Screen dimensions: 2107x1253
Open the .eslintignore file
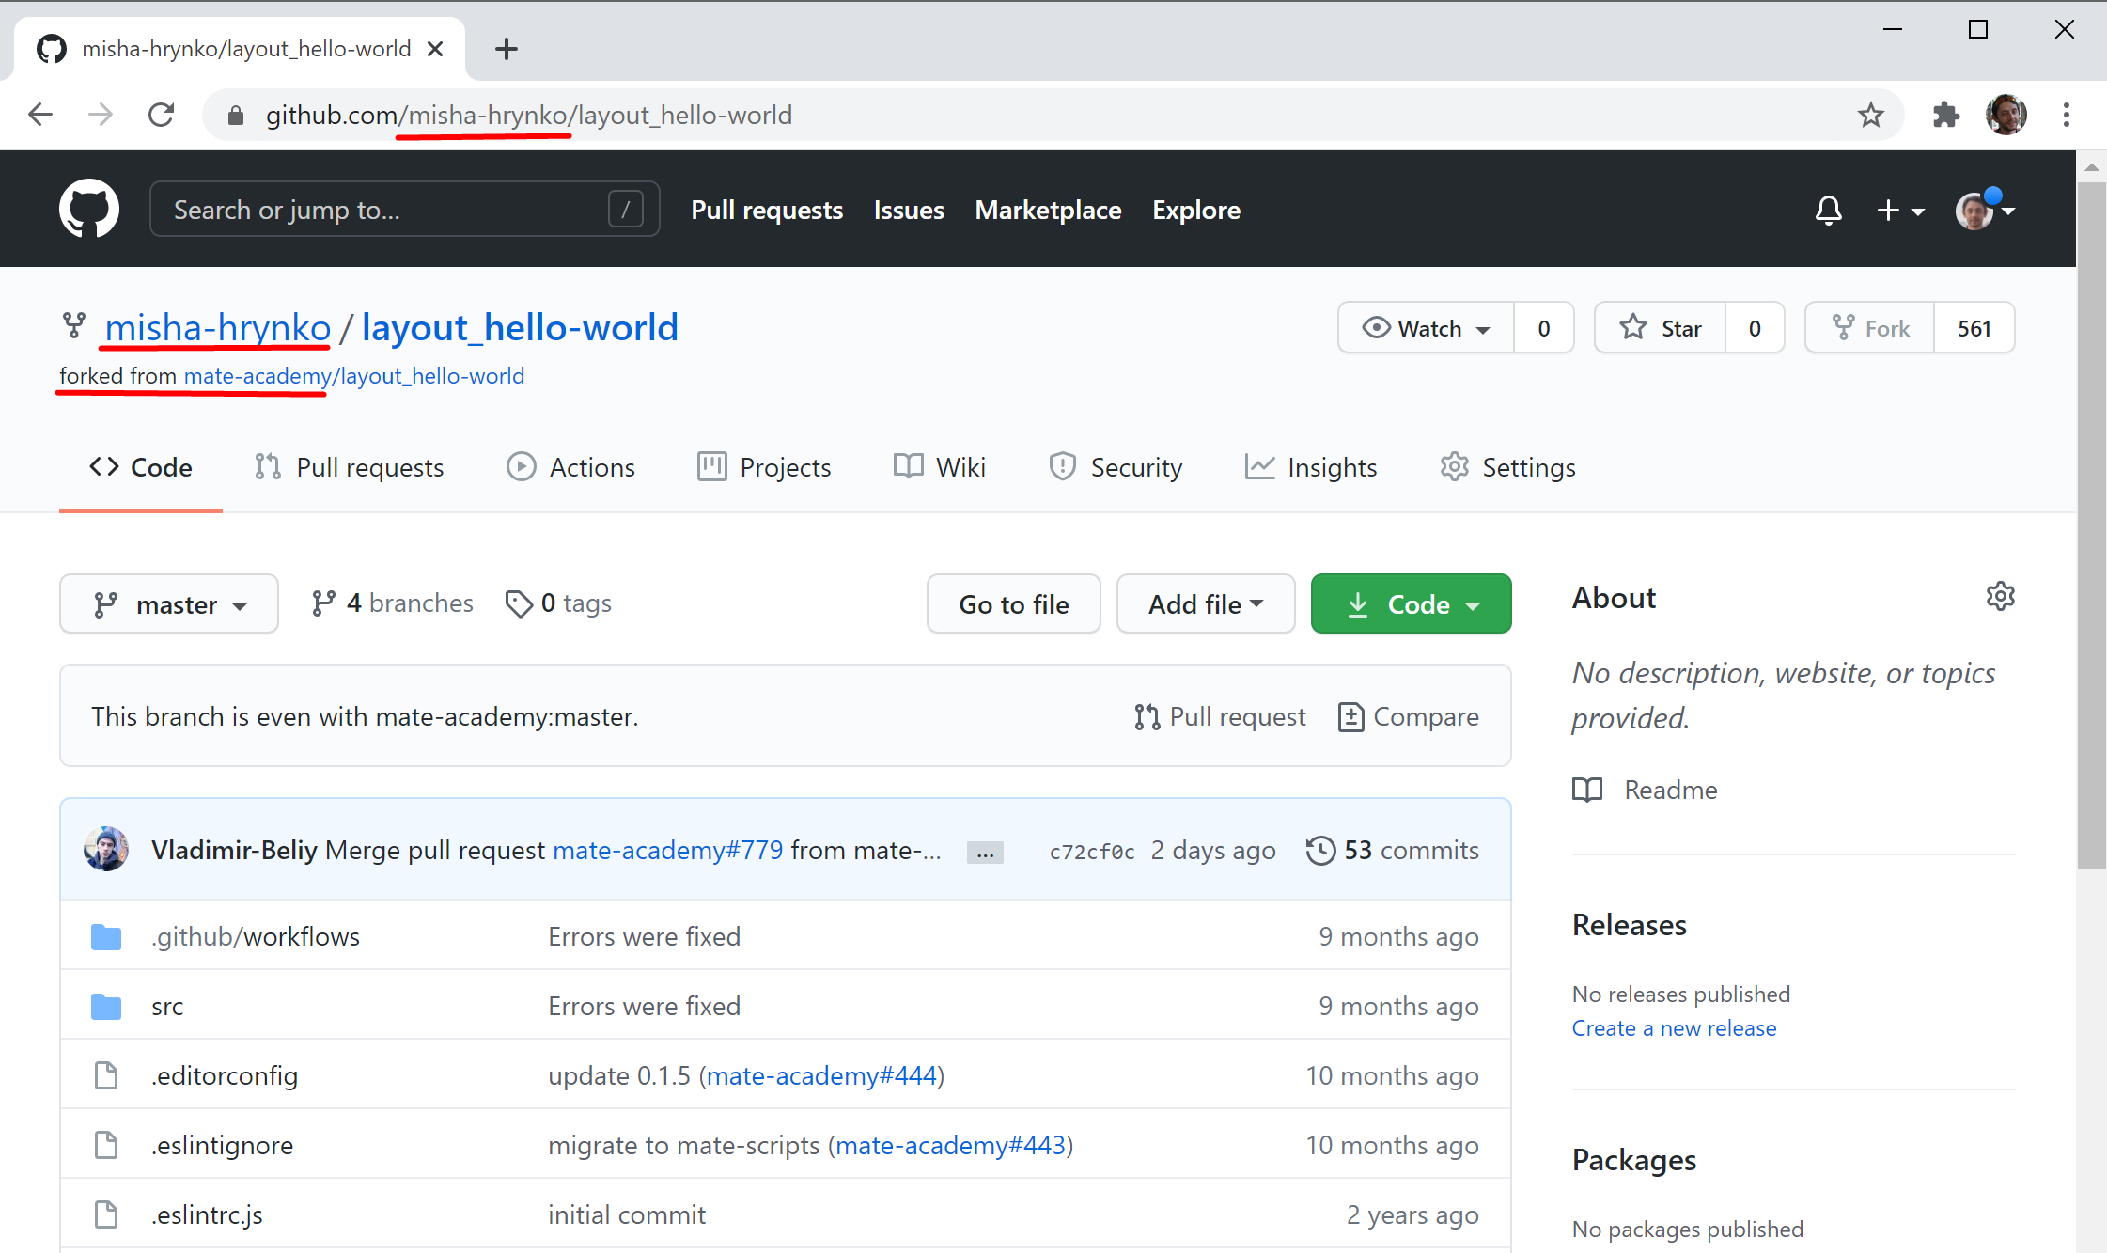point(222,1146)
